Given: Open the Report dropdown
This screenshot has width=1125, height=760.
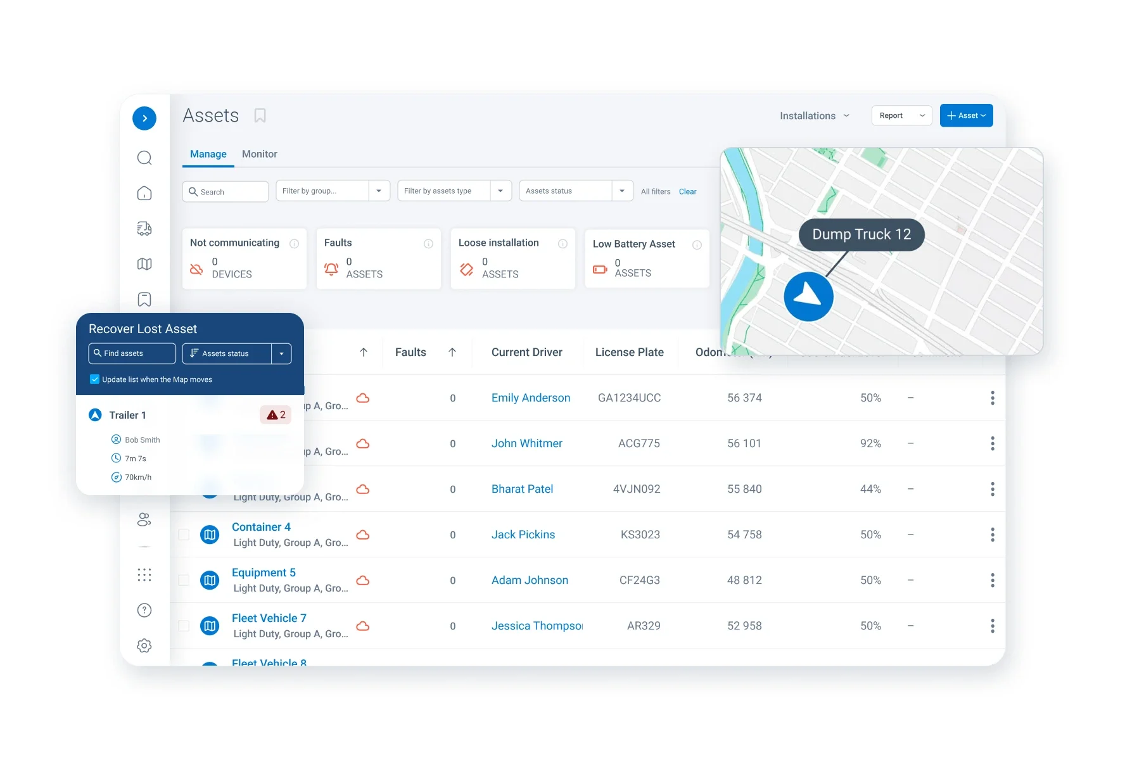Looking at the screenshot, I should click(x=901, y=115).
